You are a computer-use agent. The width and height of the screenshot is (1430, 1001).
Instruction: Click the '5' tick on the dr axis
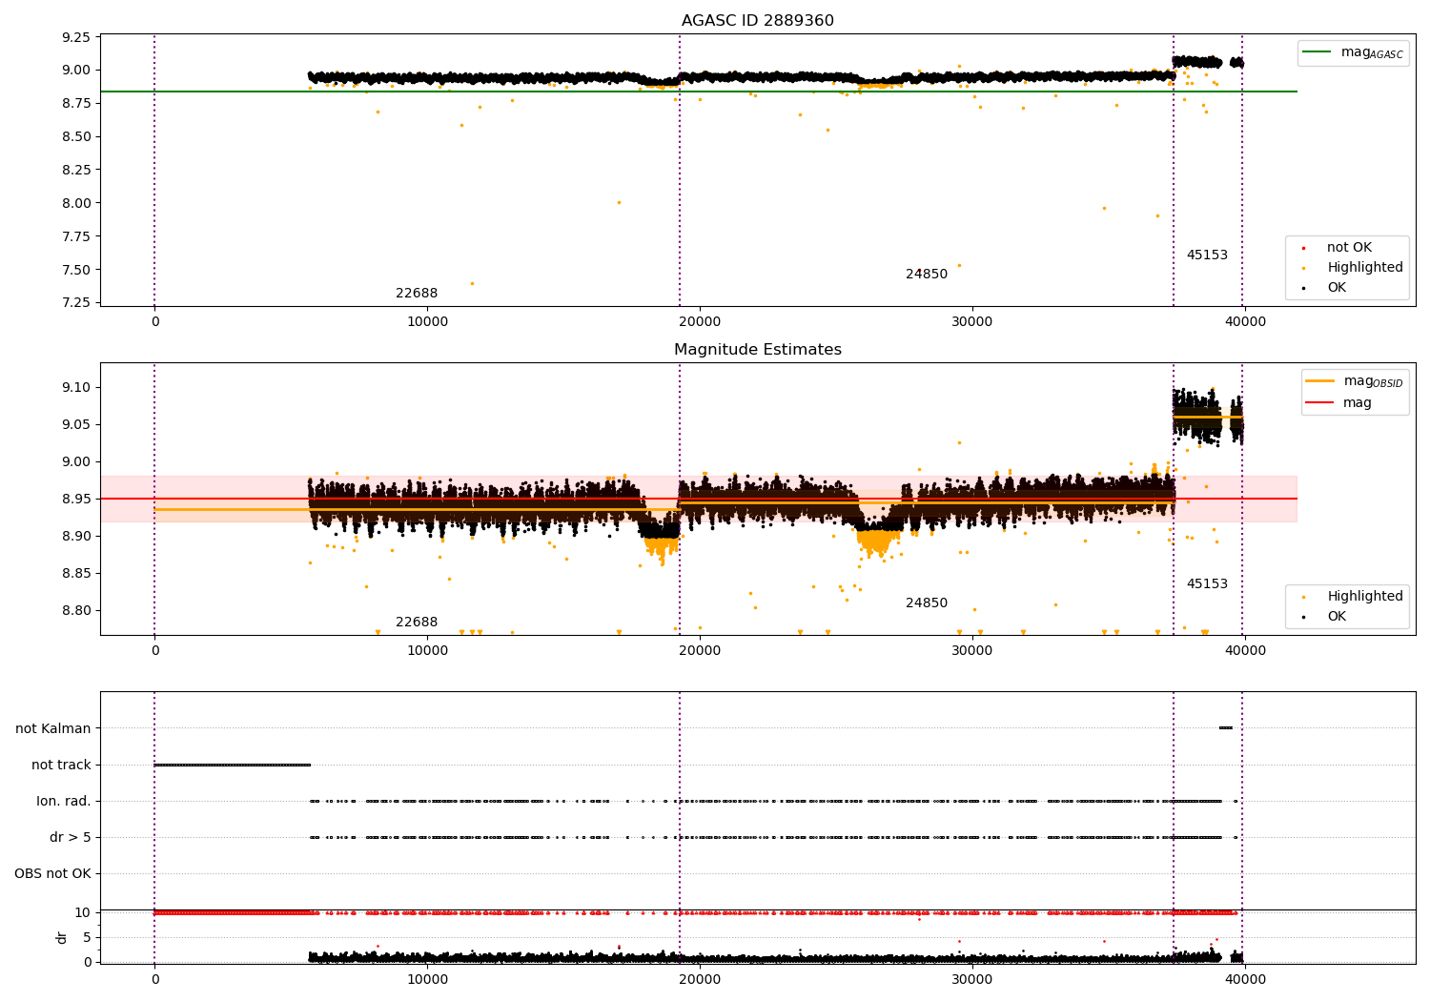(88, 937)
